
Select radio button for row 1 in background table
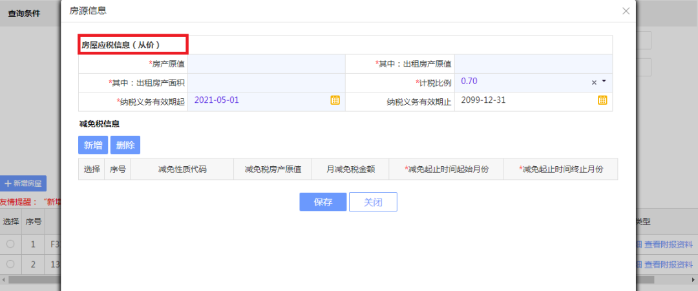point(10,244)
